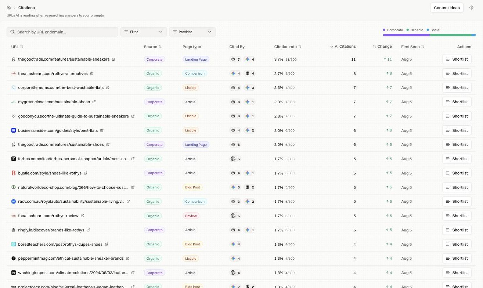483x288 pixels.
Task: Open naturalworldeco-shop external link icon
Action: click(133, 187)
